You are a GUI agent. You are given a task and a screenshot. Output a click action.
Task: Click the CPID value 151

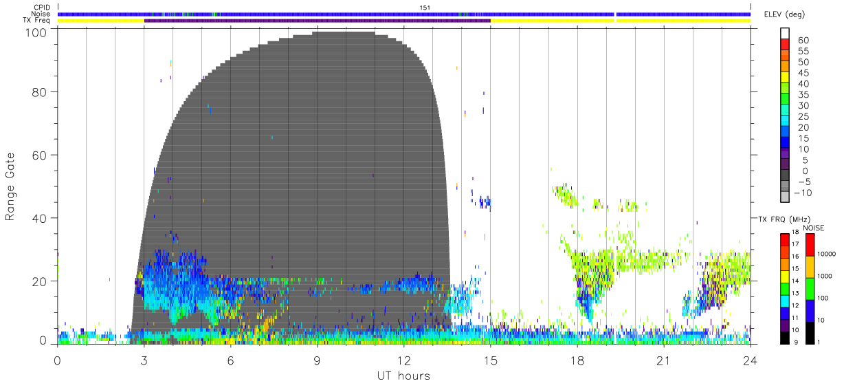425,8
